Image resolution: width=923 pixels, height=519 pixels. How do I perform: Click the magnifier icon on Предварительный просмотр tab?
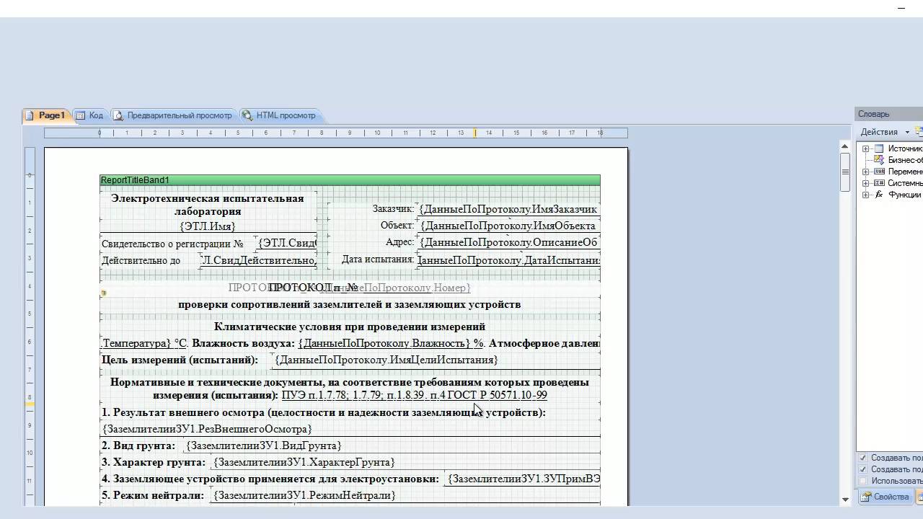tap(120, 115)
